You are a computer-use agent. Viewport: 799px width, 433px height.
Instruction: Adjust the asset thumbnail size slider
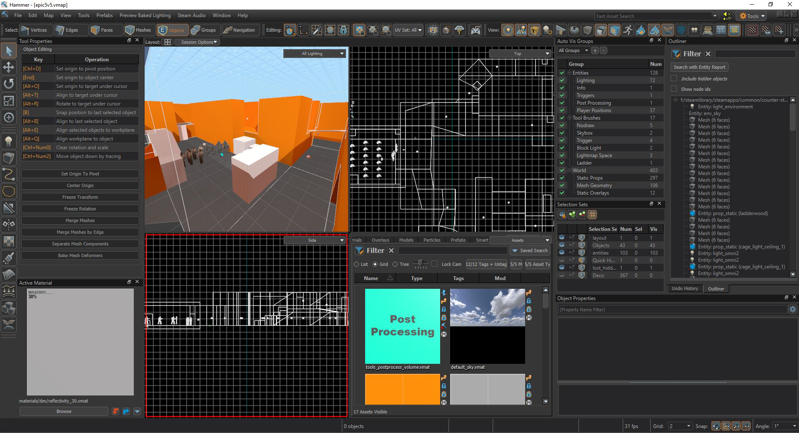(x=421, y=263)
